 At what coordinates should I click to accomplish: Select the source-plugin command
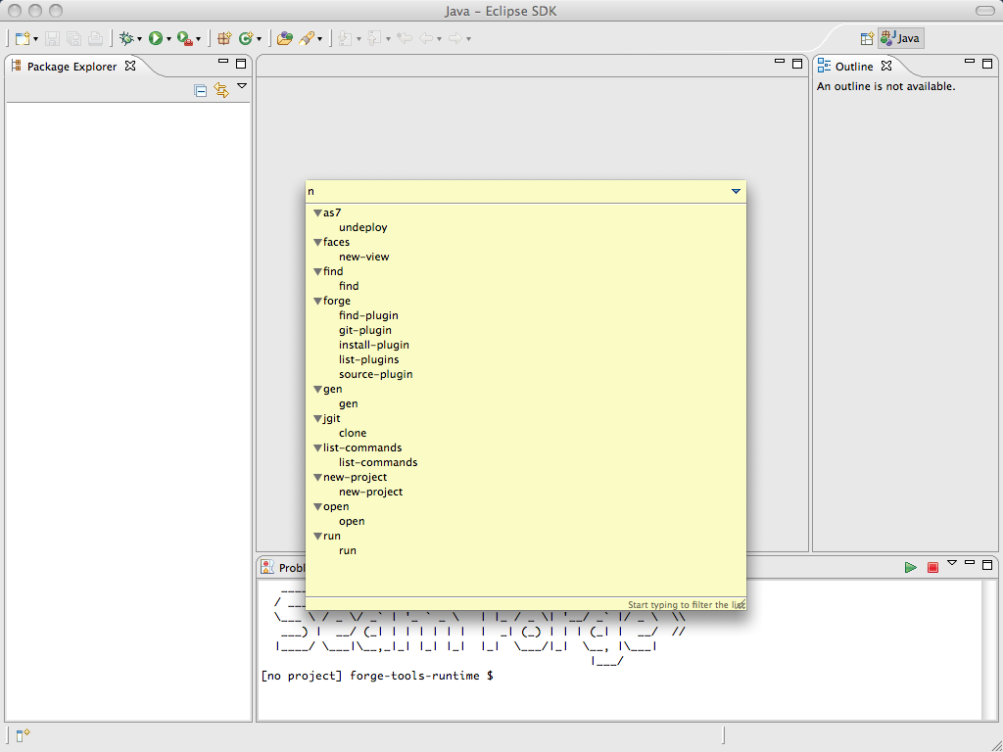[x=375, y=374]
